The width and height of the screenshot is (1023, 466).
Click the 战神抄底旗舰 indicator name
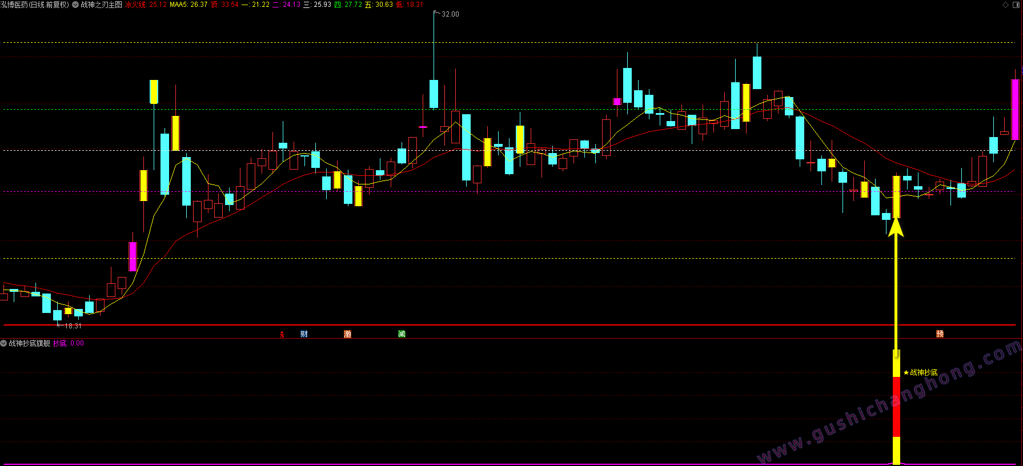point(29,343)
